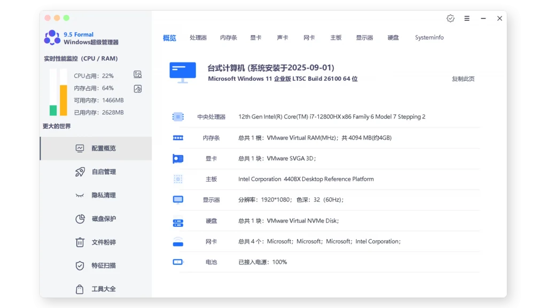Viewport: 547px width, 308px height.
Task: Click the 中央处理器 CPU chip icon
Action: point(178,117)
